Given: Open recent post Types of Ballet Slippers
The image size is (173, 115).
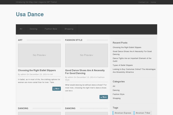Looking at the screenshot, I should point(123,65).
